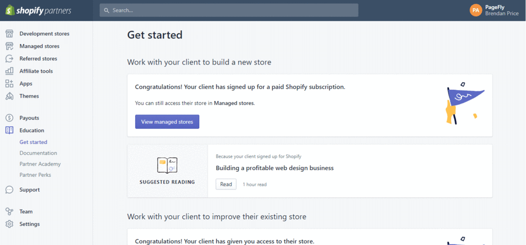The width and height of the screenshot is (526, 245).
Task: Click the Payouts dollar icon
Action: 9,118
